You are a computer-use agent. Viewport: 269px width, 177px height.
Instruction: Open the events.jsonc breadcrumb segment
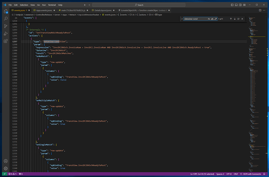click(109, 15)
